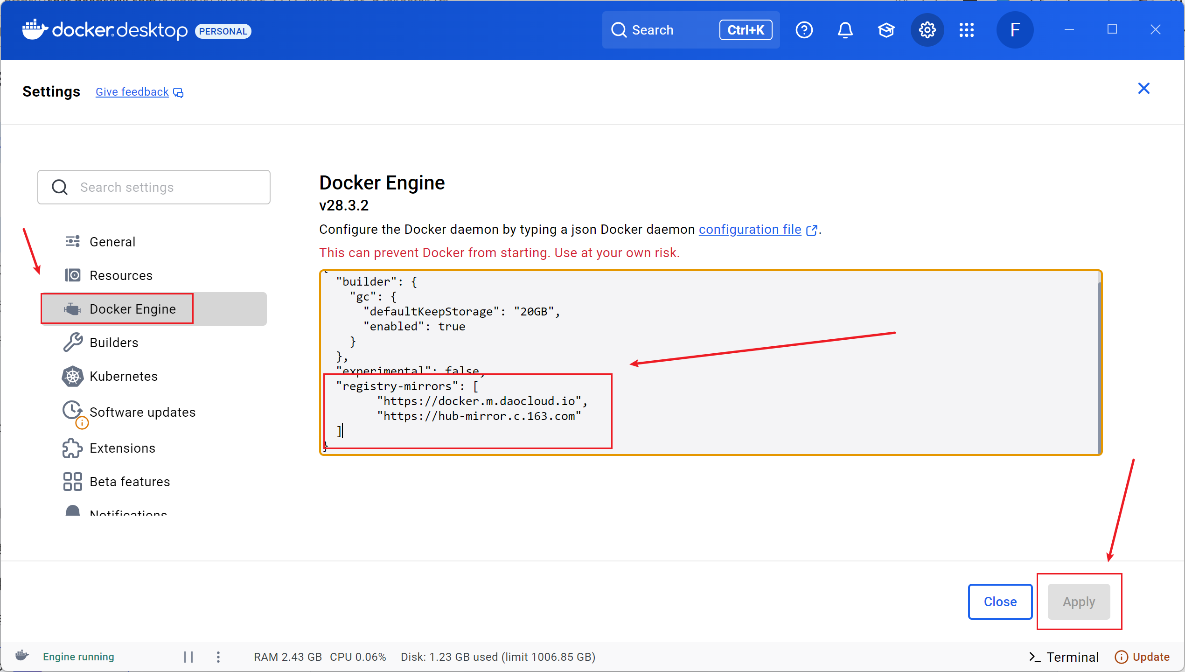Viewport: 1185px width, 672px height.
Task: Open Terminal from status bar
Action: click(1064, 657)
